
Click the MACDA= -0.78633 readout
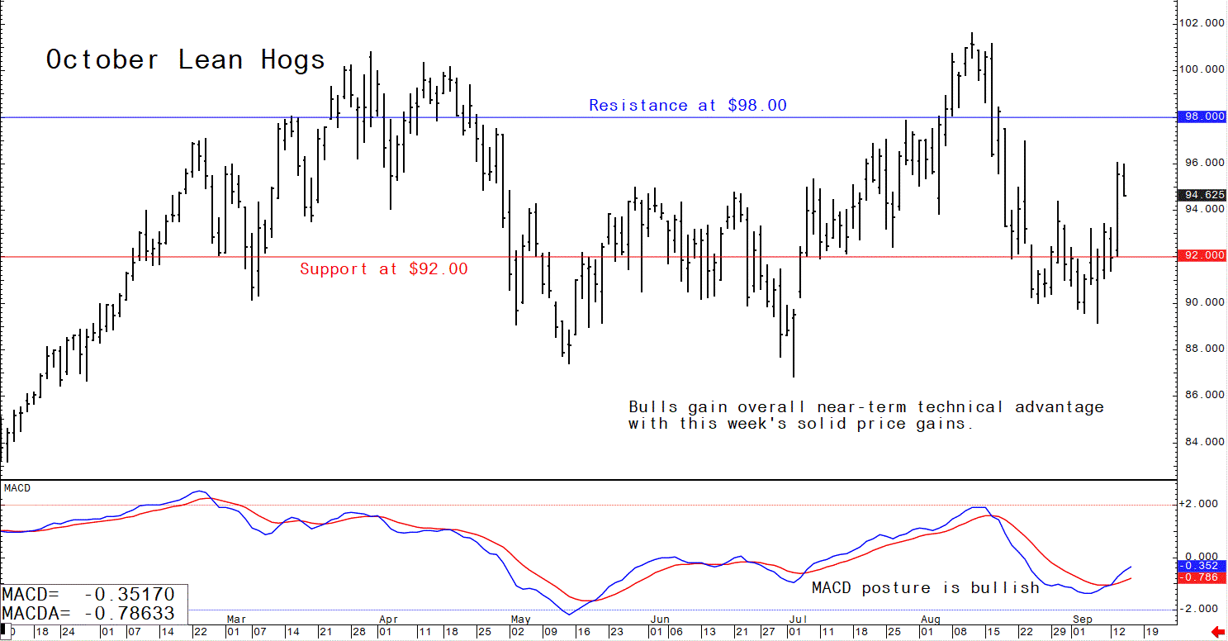[88, 614]
